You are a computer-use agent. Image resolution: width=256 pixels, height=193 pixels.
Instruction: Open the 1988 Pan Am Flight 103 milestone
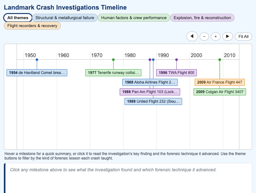(150, 92)
